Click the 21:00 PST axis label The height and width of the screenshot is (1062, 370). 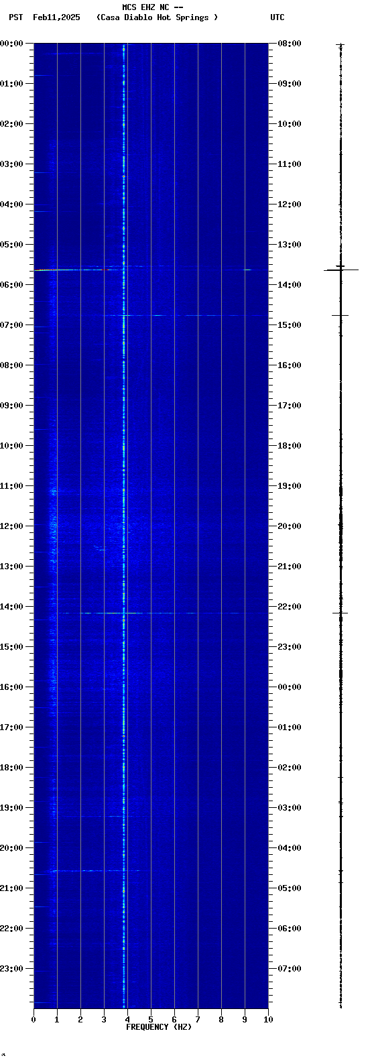coord(12,888)
